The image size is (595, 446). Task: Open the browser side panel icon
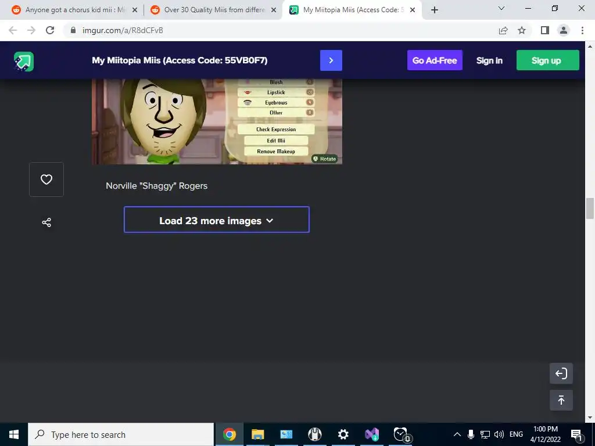click(x=545, y=30)
